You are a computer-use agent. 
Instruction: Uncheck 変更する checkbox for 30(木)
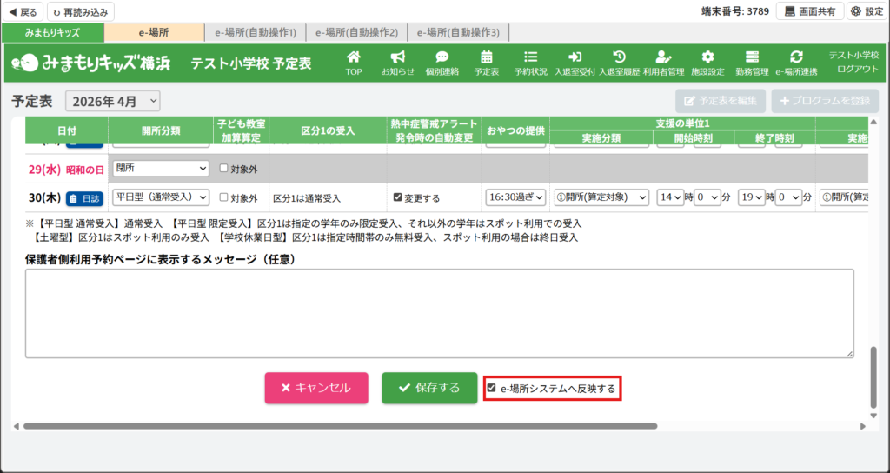click(398, 198)
